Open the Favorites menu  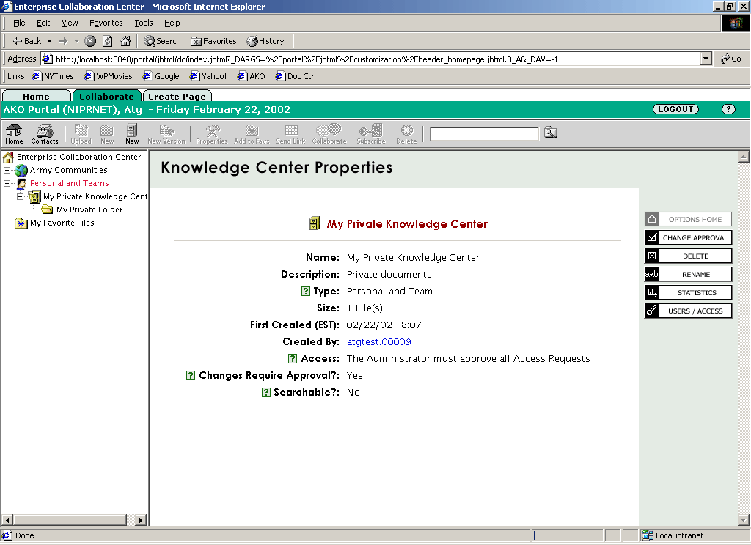tap(106, 23)
